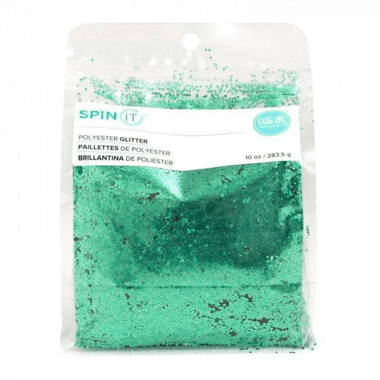Click the small teal ring dot on header
Viewport: 380px width, 380px height.
coord(92,60)
